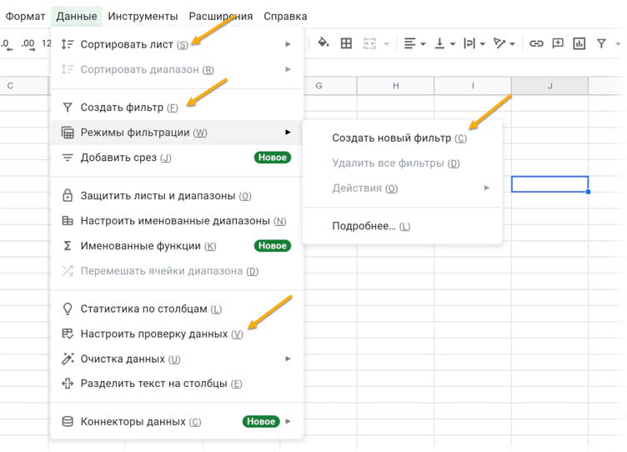Click the fill color paint bucket icon

pyautogui.click(x=324, y=43)
